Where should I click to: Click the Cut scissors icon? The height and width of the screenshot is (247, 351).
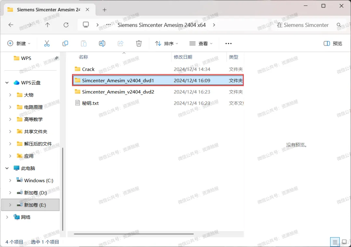click(47, 43)
